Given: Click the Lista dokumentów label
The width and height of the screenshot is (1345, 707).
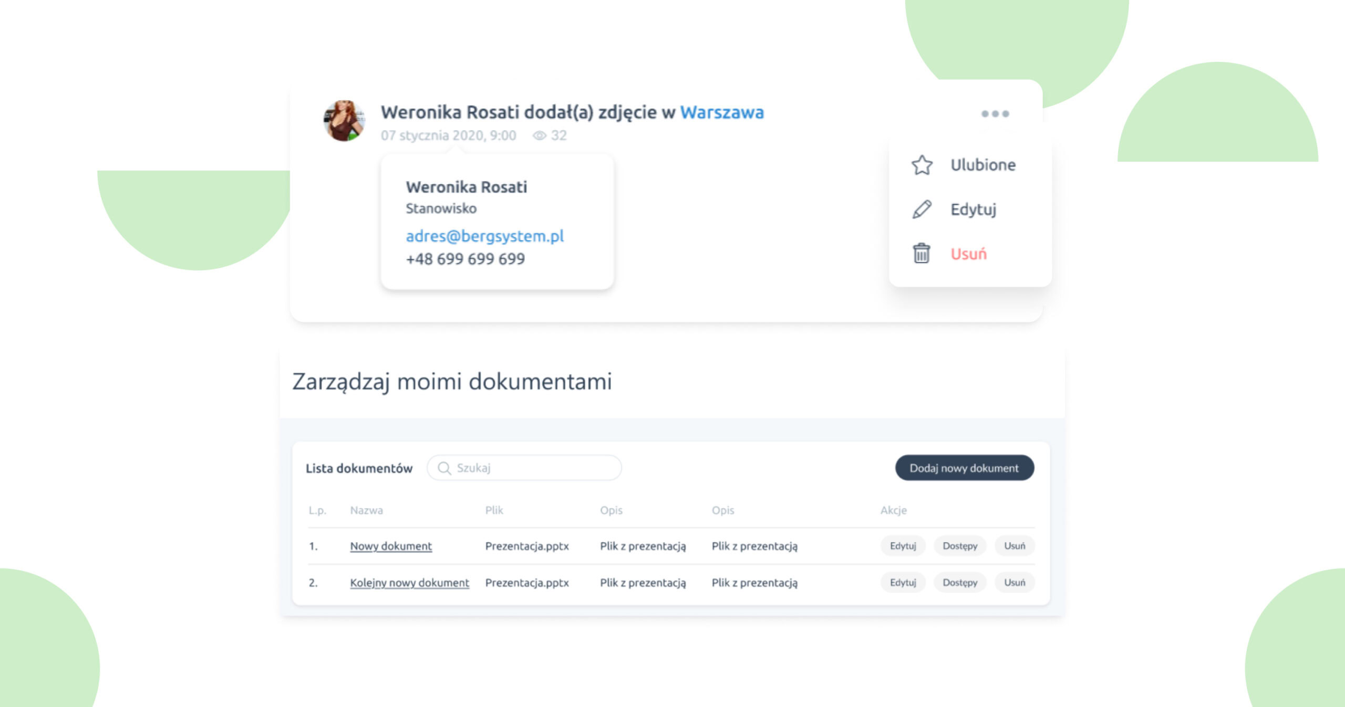Looking at the screenshot, I should [359, 468].
